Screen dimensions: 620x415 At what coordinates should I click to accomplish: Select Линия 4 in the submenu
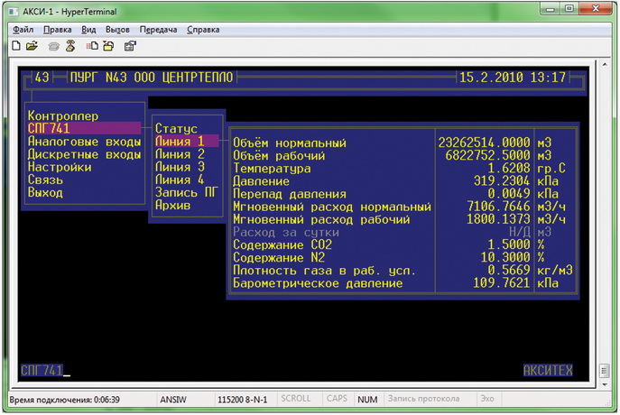180,180
